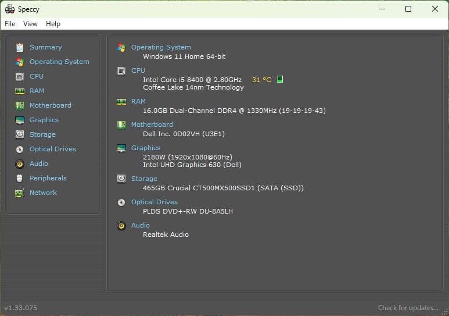Click the 31 °C CPU temperature value
The height and width of the screenshot is (316, 449).
coord(262,80)
